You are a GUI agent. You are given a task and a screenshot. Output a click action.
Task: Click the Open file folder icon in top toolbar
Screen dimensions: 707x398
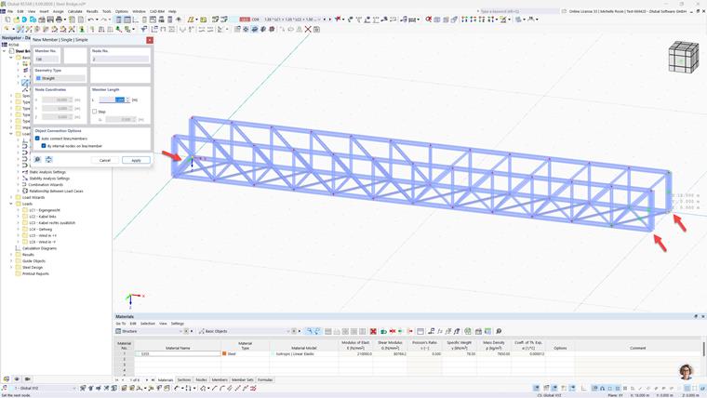tap(16, 20)
